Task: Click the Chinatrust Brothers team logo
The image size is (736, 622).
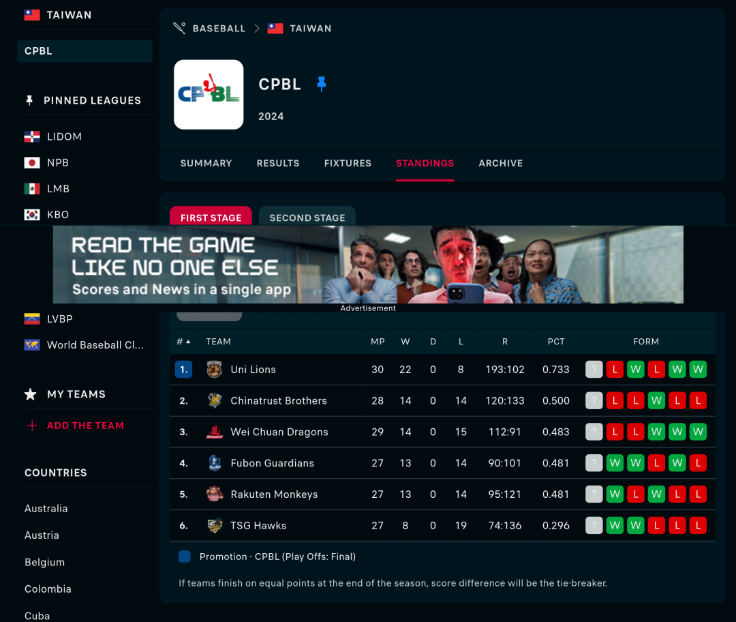Action: point(215,400)
